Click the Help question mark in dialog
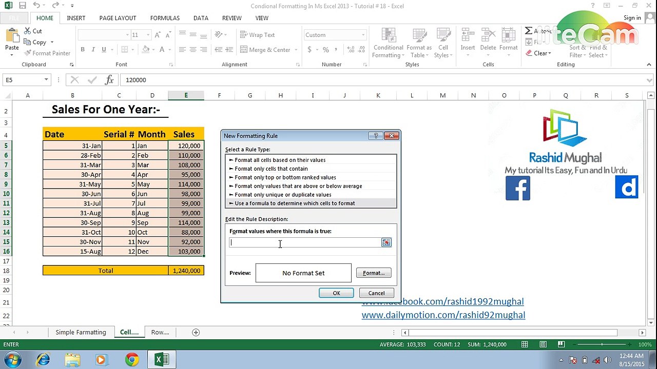The height and width of the screenshot is (369, 657). coord(376,136)
